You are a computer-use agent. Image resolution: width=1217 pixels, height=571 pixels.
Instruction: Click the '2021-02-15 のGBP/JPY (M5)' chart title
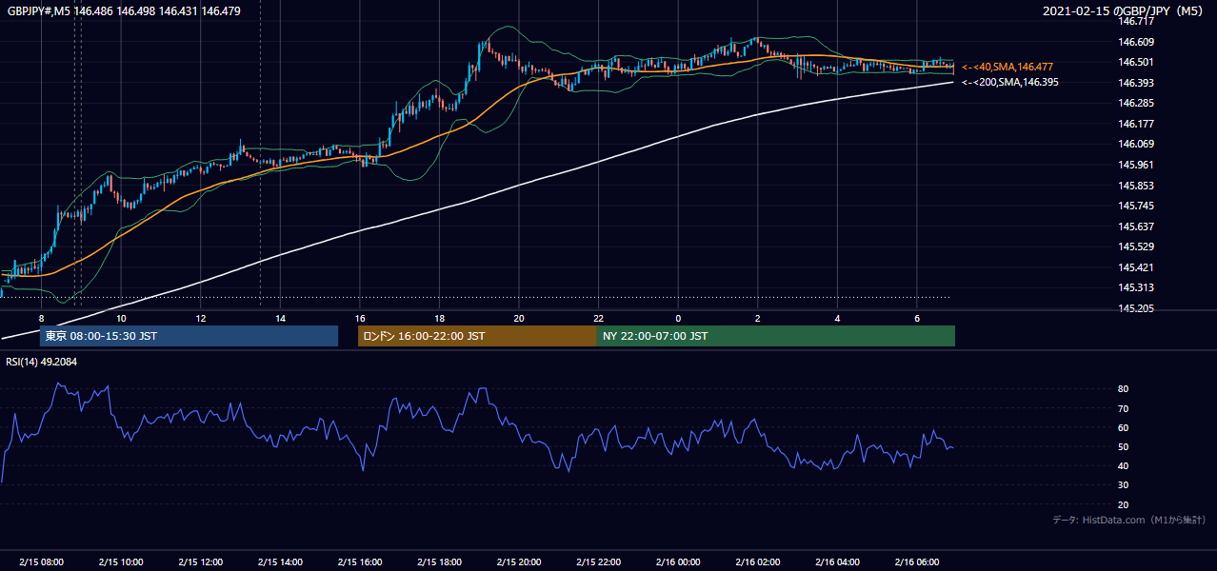coord(1125,11)
